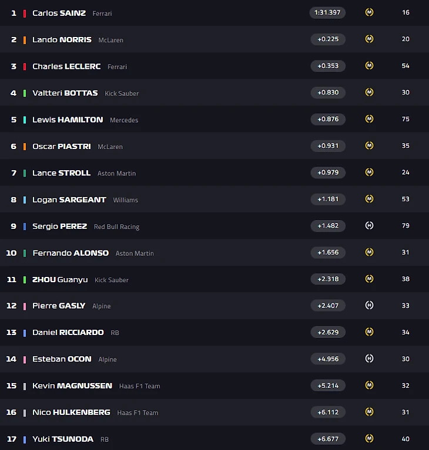Select the 1:31.397 lap time badge

click(327, 13)
